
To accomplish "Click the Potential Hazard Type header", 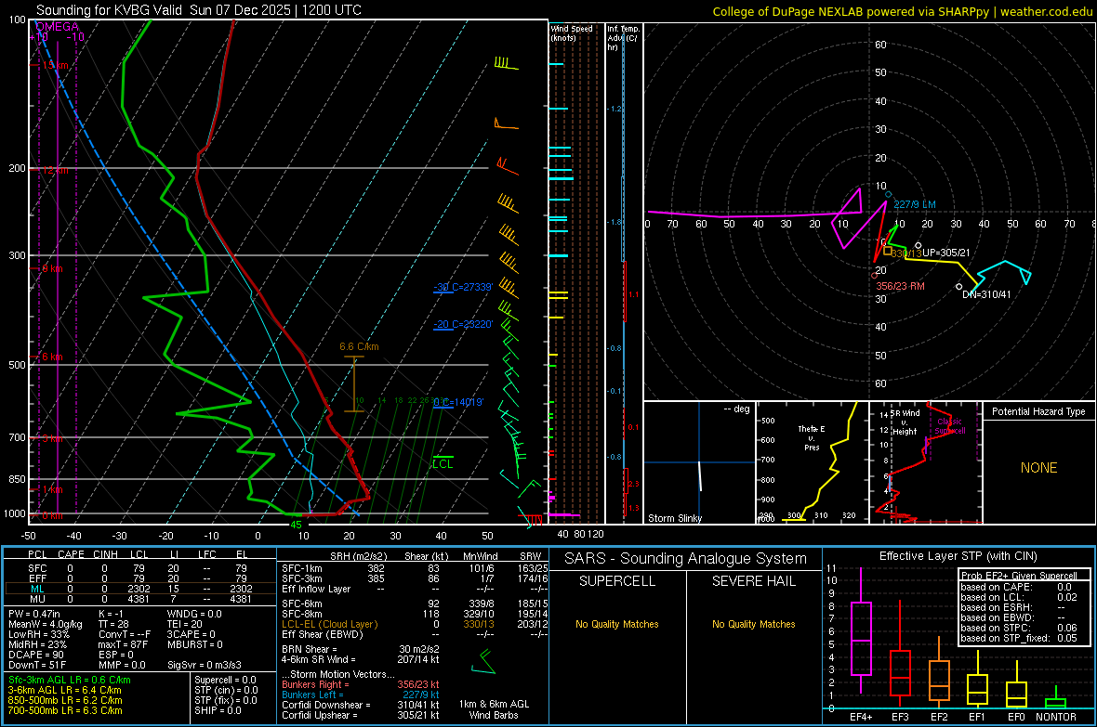I will tap(1038, 411).
